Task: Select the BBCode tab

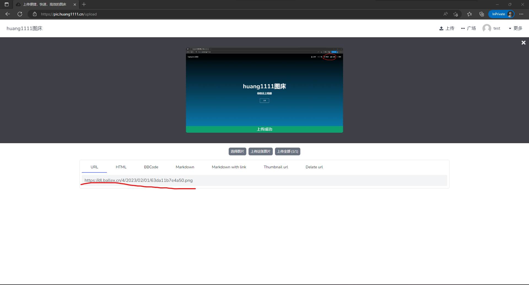Action: [x=151, y=167]
